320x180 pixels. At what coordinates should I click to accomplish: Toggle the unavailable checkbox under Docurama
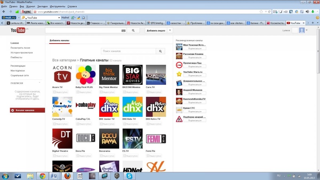(x=101, y=156)
